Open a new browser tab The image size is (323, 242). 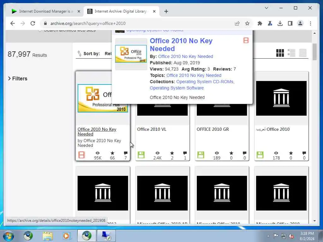(x=166, y=11)
